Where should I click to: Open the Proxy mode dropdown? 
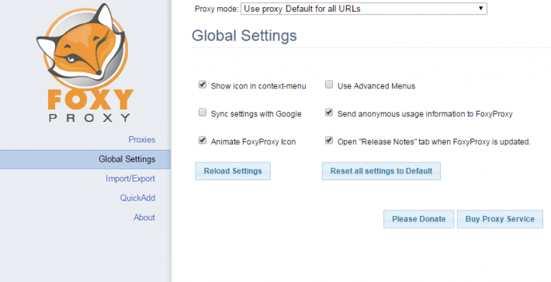pos(364,9)
